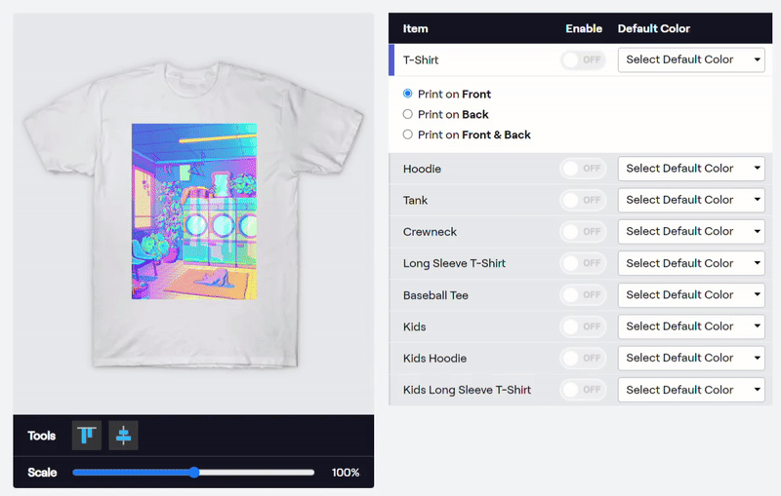Select Print on Back radio button
Image resolution: width=781 pixels, height=496 pixels.
[407, 114]
